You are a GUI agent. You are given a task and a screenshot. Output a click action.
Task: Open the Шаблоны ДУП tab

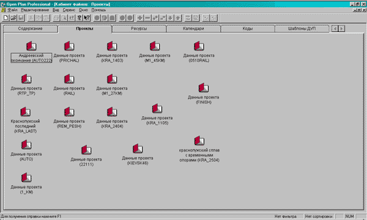[302, 29]
